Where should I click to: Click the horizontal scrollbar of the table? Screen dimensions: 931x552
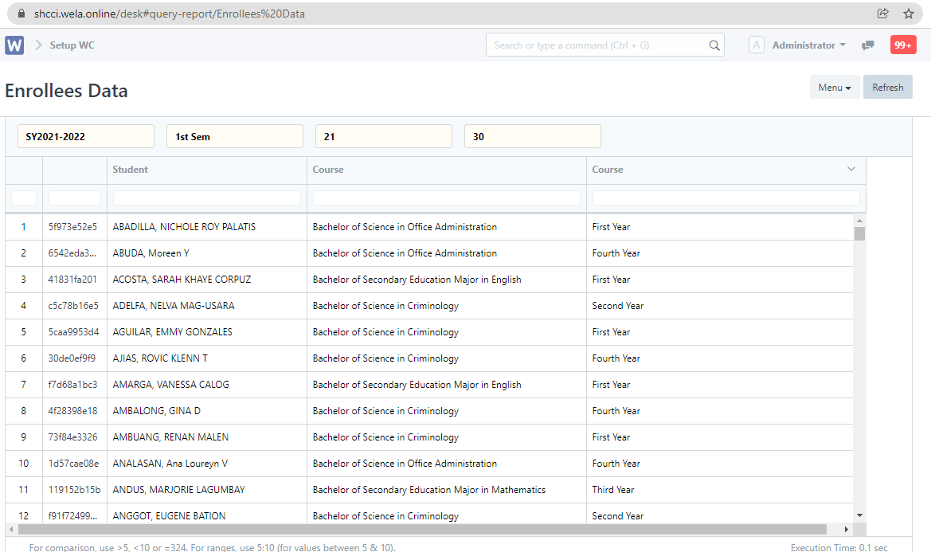(422, 529)
